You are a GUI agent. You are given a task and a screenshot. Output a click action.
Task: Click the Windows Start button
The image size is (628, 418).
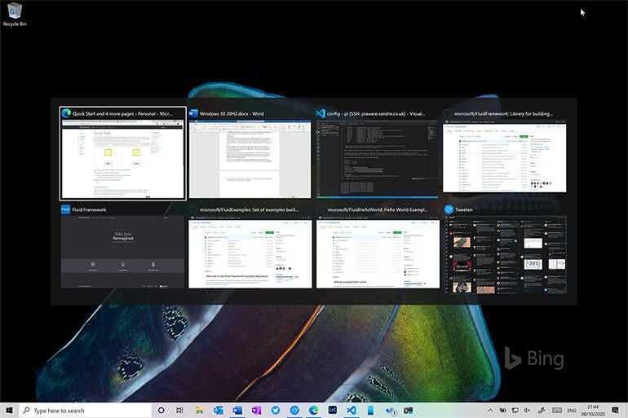coord(9,411)
